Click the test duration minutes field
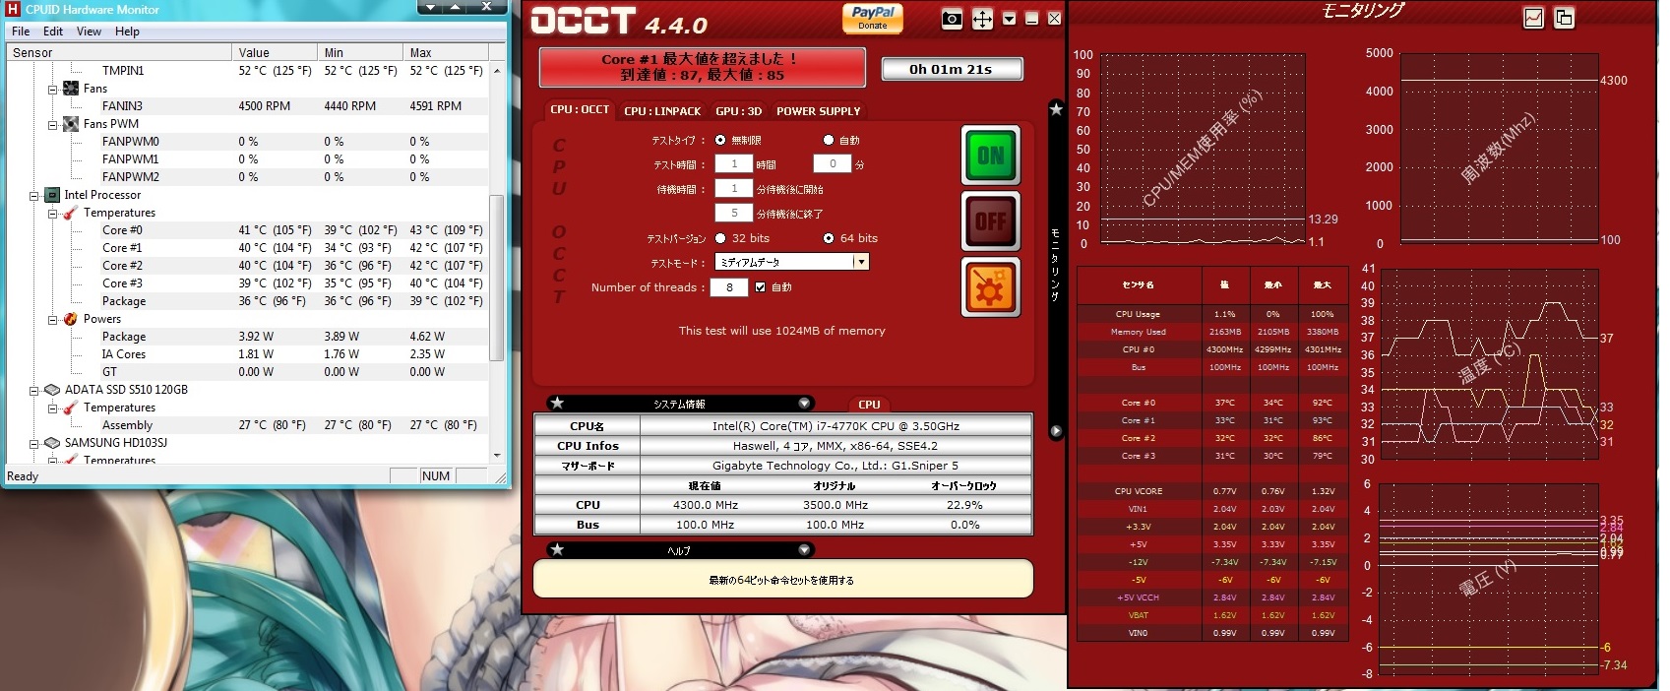This screenshot has height=691, width=1670. tap(832, 164)
